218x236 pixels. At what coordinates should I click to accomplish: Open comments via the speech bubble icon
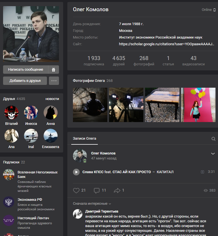[97, 190]
